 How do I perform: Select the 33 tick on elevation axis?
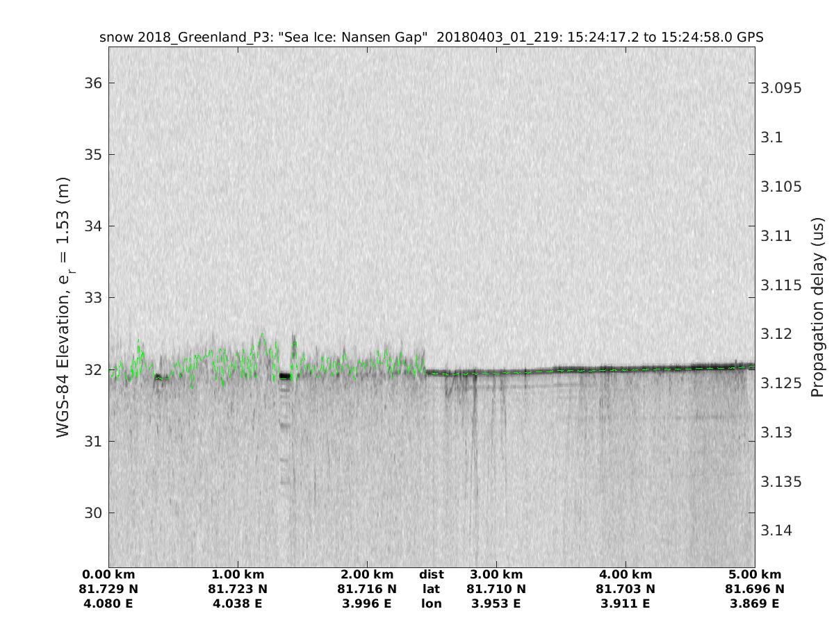point(92,298)
